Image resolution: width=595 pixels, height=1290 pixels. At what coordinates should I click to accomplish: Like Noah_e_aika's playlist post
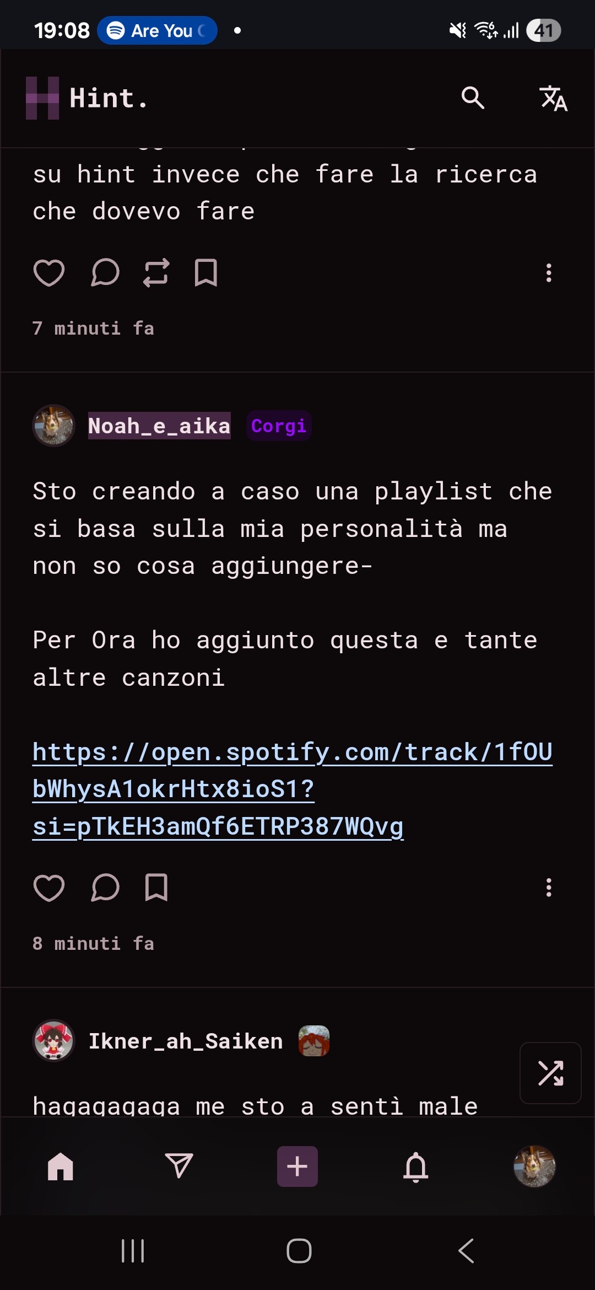point(49,888)
